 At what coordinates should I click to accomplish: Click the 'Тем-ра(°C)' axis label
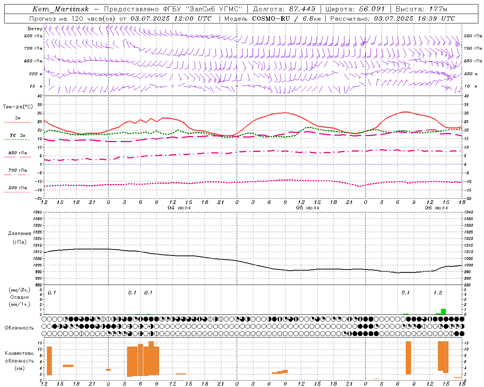click(x=18, y=107)
